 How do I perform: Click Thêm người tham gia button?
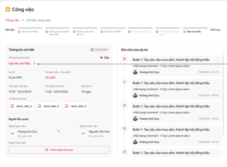click(x=59, y=150)
